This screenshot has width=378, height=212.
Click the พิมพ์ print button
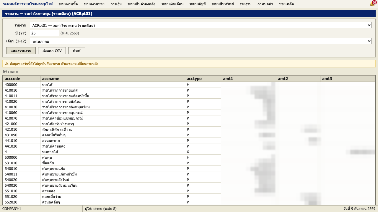click(76, 51)
